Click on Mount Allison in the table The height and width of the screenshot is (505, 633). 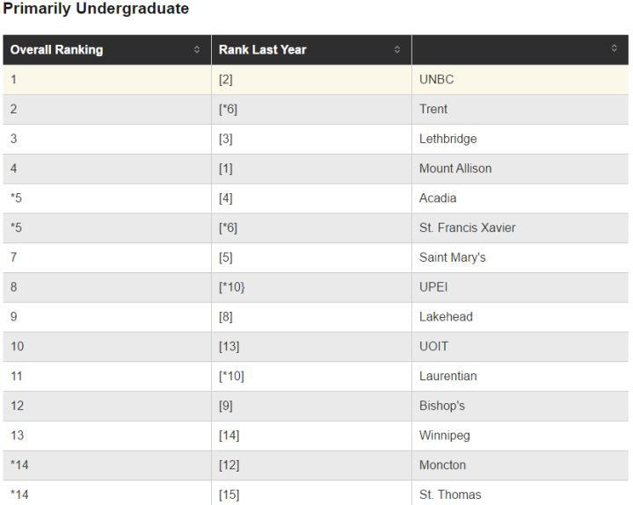pos(455,169)
